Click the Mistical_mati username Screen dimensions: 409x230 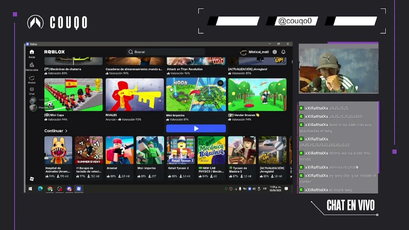pyautogui.click(x=259, y=52)
